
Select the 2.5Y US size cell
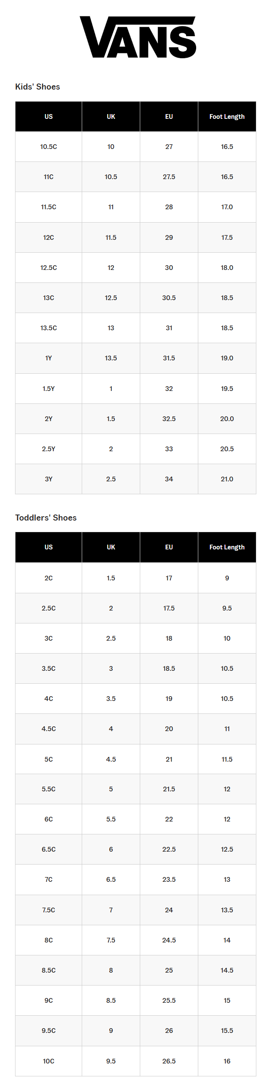(49, 449)
